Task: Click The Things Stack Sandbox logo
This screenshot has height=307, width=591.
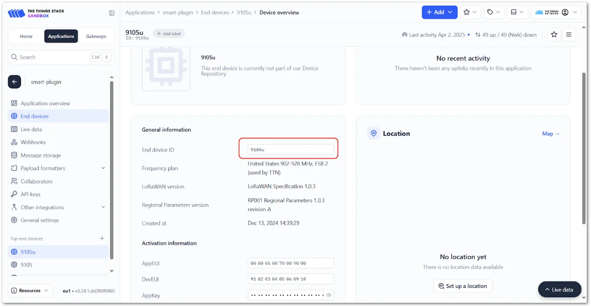Action: pyautogui.click(x=35, y=13)
